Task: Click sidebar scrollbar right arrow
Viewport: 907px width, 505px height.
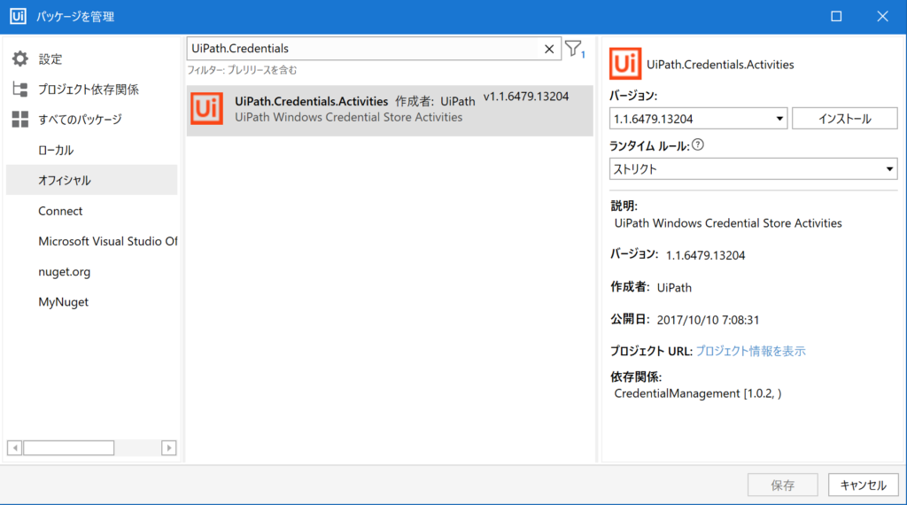Action: click(169, 447)
